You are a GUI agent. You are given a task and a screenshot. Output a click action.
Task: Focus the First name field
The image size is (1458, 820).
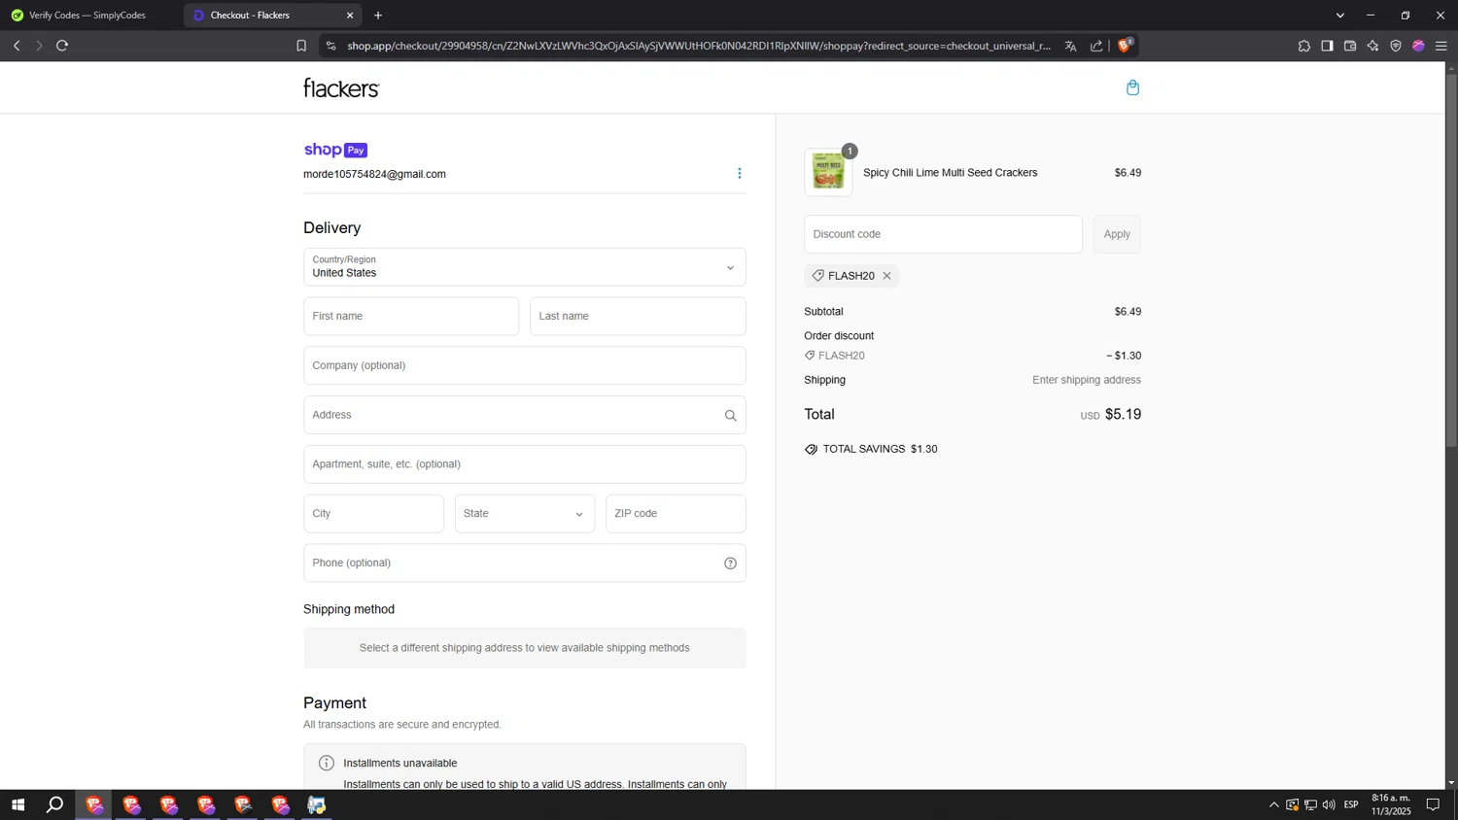coord(411,317)
